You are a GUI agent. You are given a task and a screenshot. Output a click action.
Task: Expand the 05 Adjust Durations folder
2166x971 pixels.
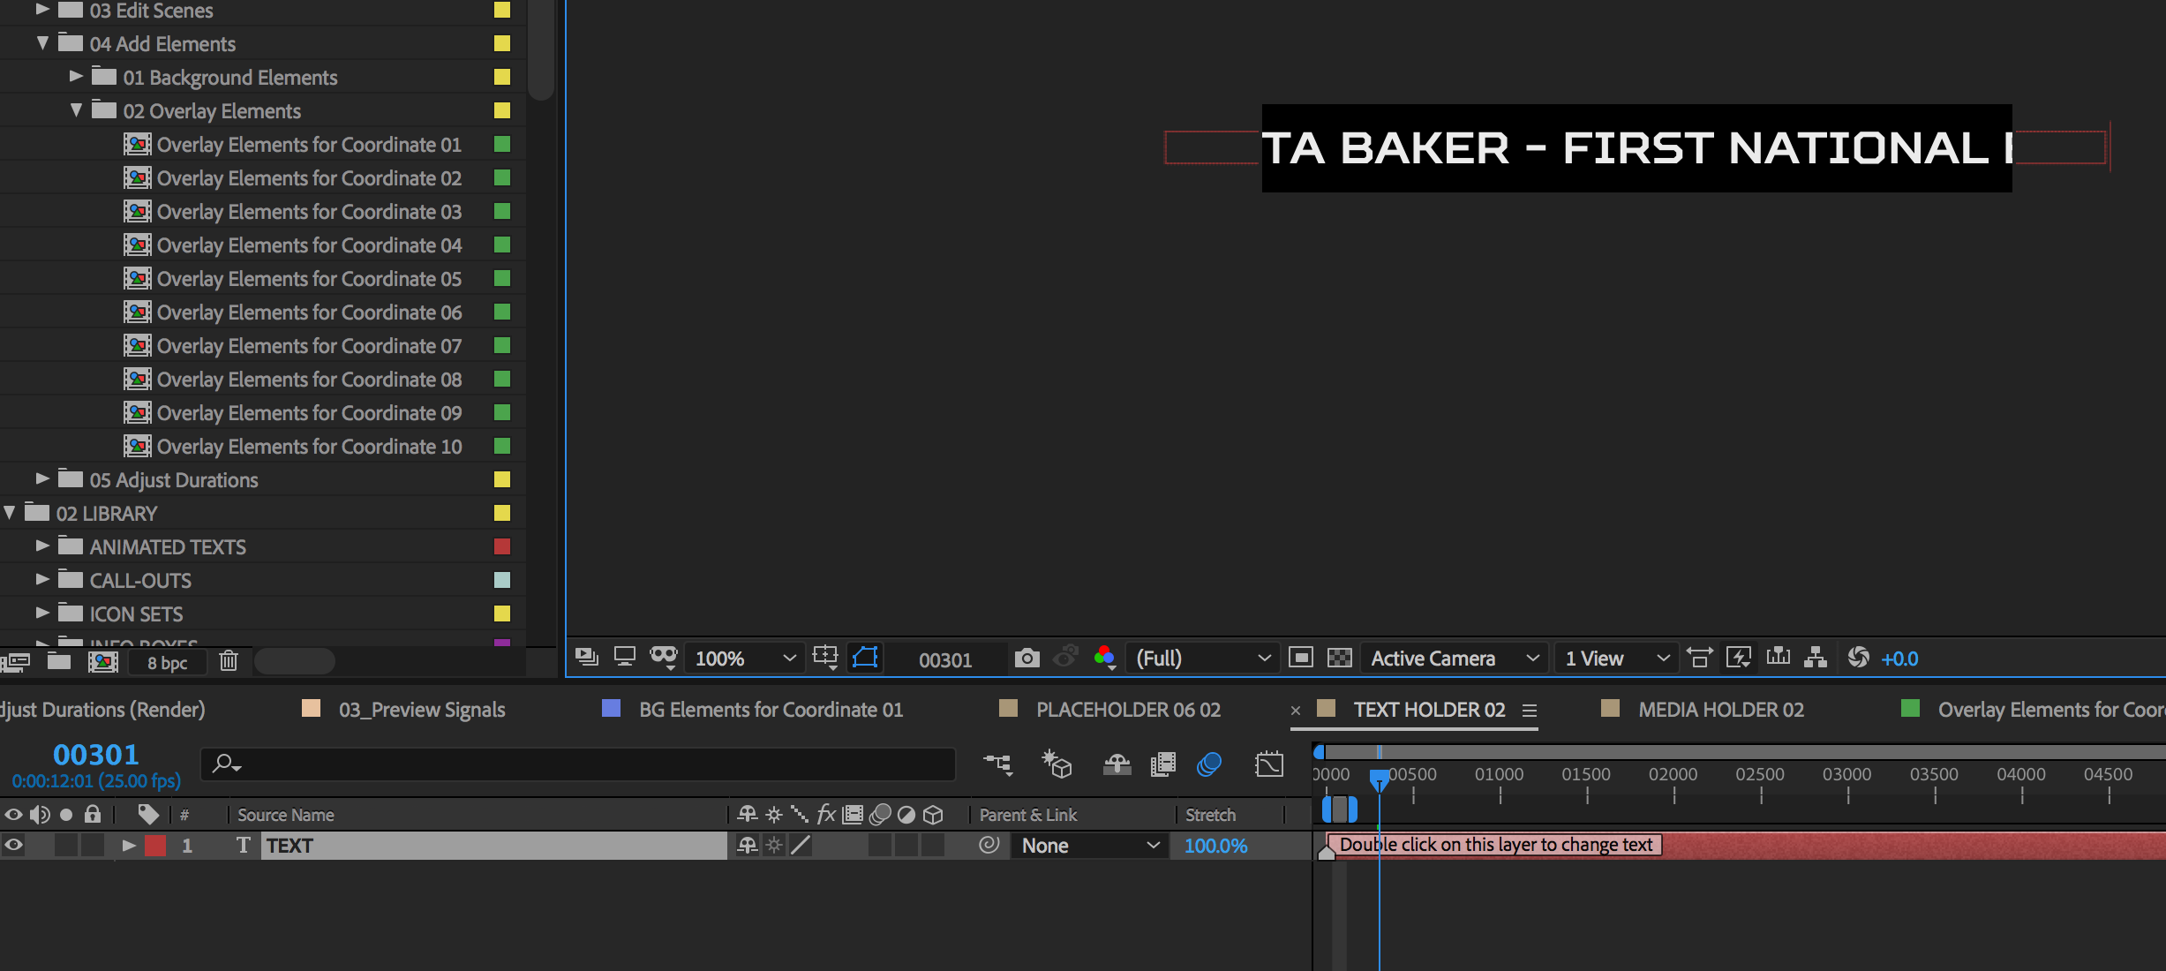click(42, 479)
